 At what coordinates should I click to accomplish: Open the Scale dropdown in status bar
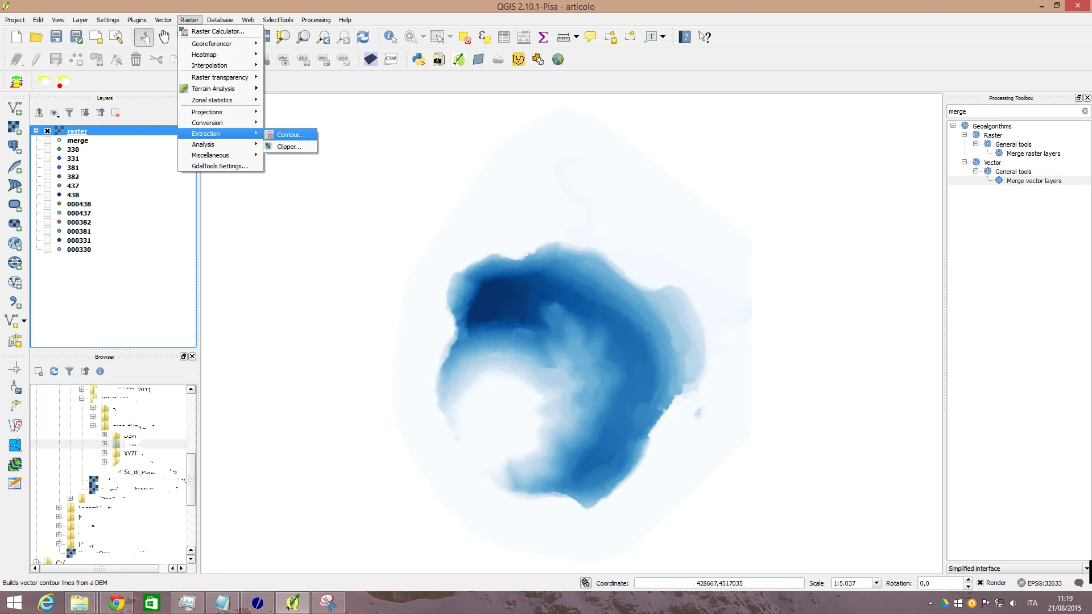(x=876, y=583)
